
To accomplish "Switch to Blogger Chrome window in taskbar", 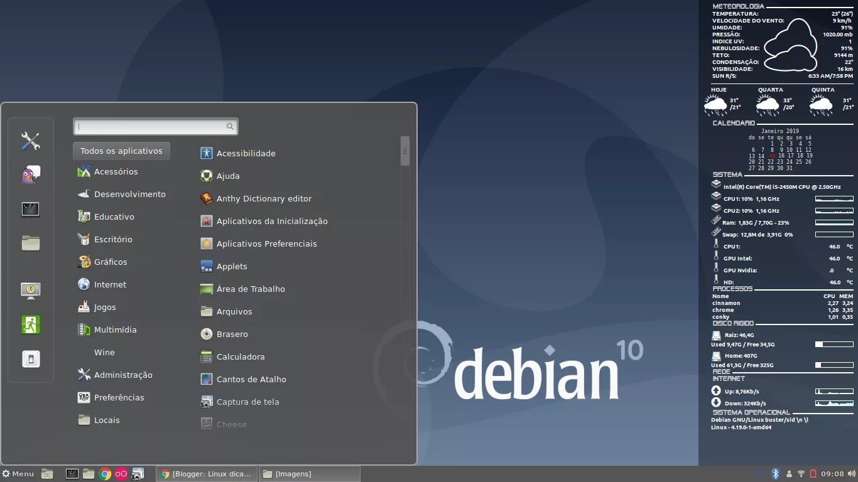I will (x=207, y=474).
